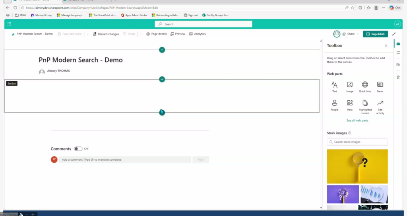Open See all web parts link
Viewport: 407px width, 216px height.
(x=357, y=121)
